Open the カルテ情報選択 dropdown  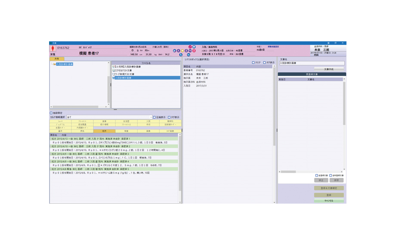coord(151,117)
